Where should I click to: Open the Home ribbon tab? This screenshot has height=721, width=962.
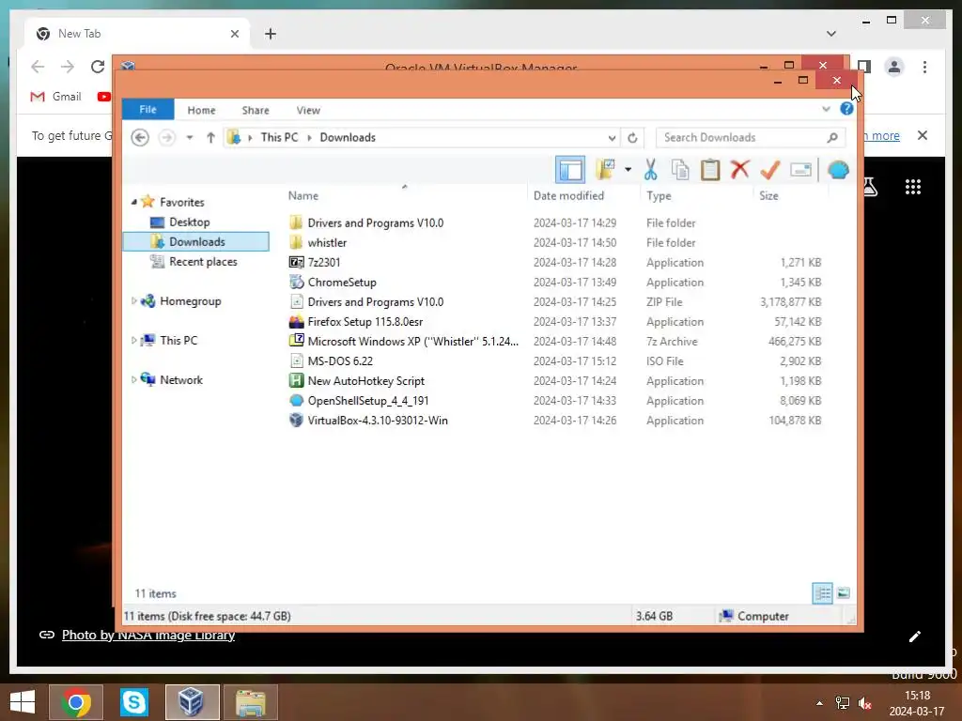(x=201, y=111)
